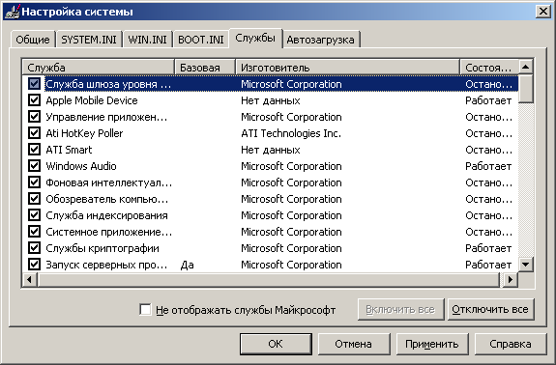556x365 pixels.
Task: Switch to the Общие tab
Action: pos(33,40)
